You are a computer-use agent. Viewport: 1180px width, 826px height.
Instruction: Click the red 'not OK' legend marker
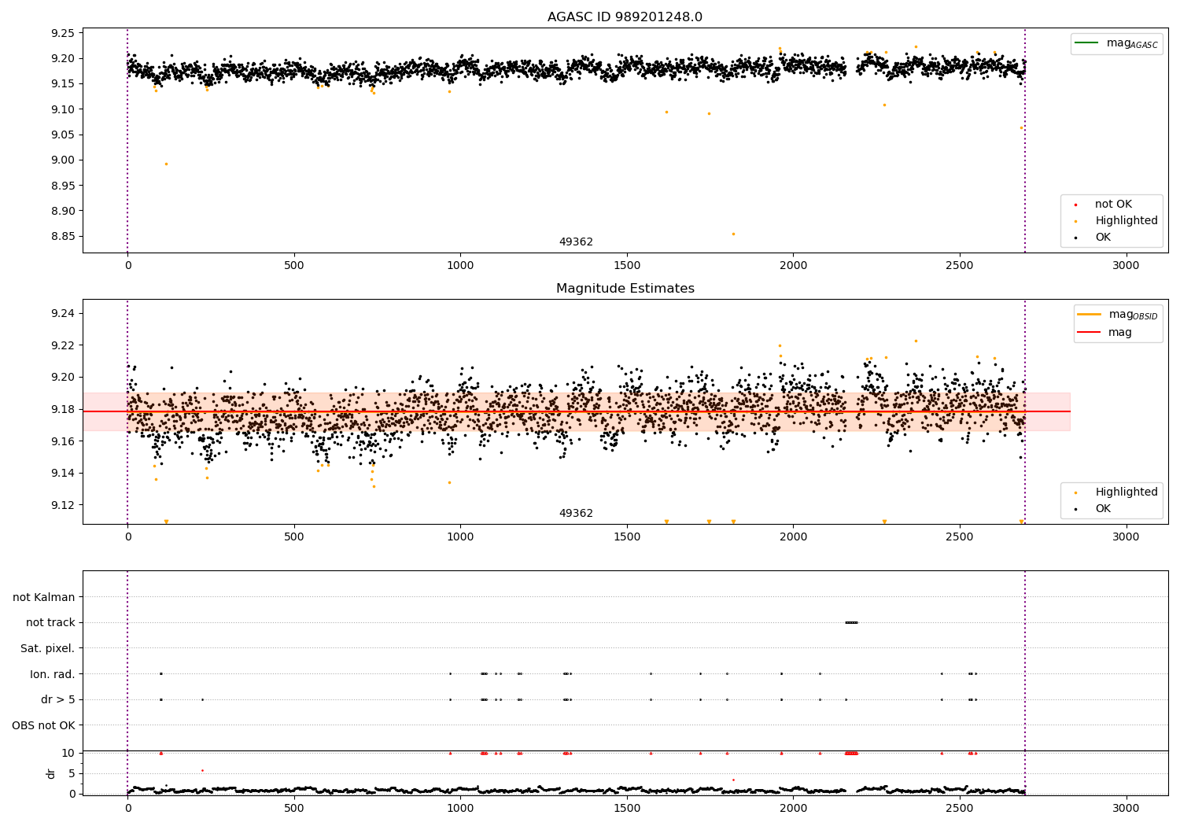[1076, 205]
